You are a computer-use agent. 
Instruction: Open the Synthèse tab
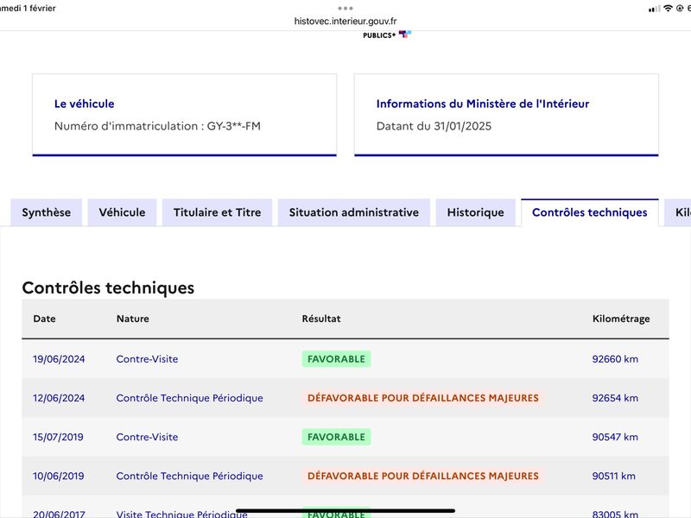(47, 212)
